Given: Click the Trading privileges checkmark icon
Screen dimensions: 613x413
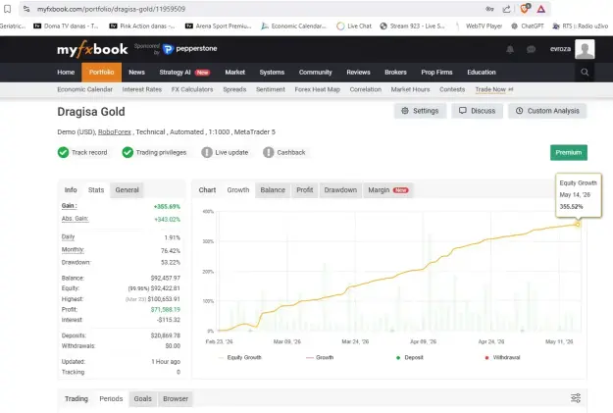Looking at the screenshot, I should pos(128,152).
